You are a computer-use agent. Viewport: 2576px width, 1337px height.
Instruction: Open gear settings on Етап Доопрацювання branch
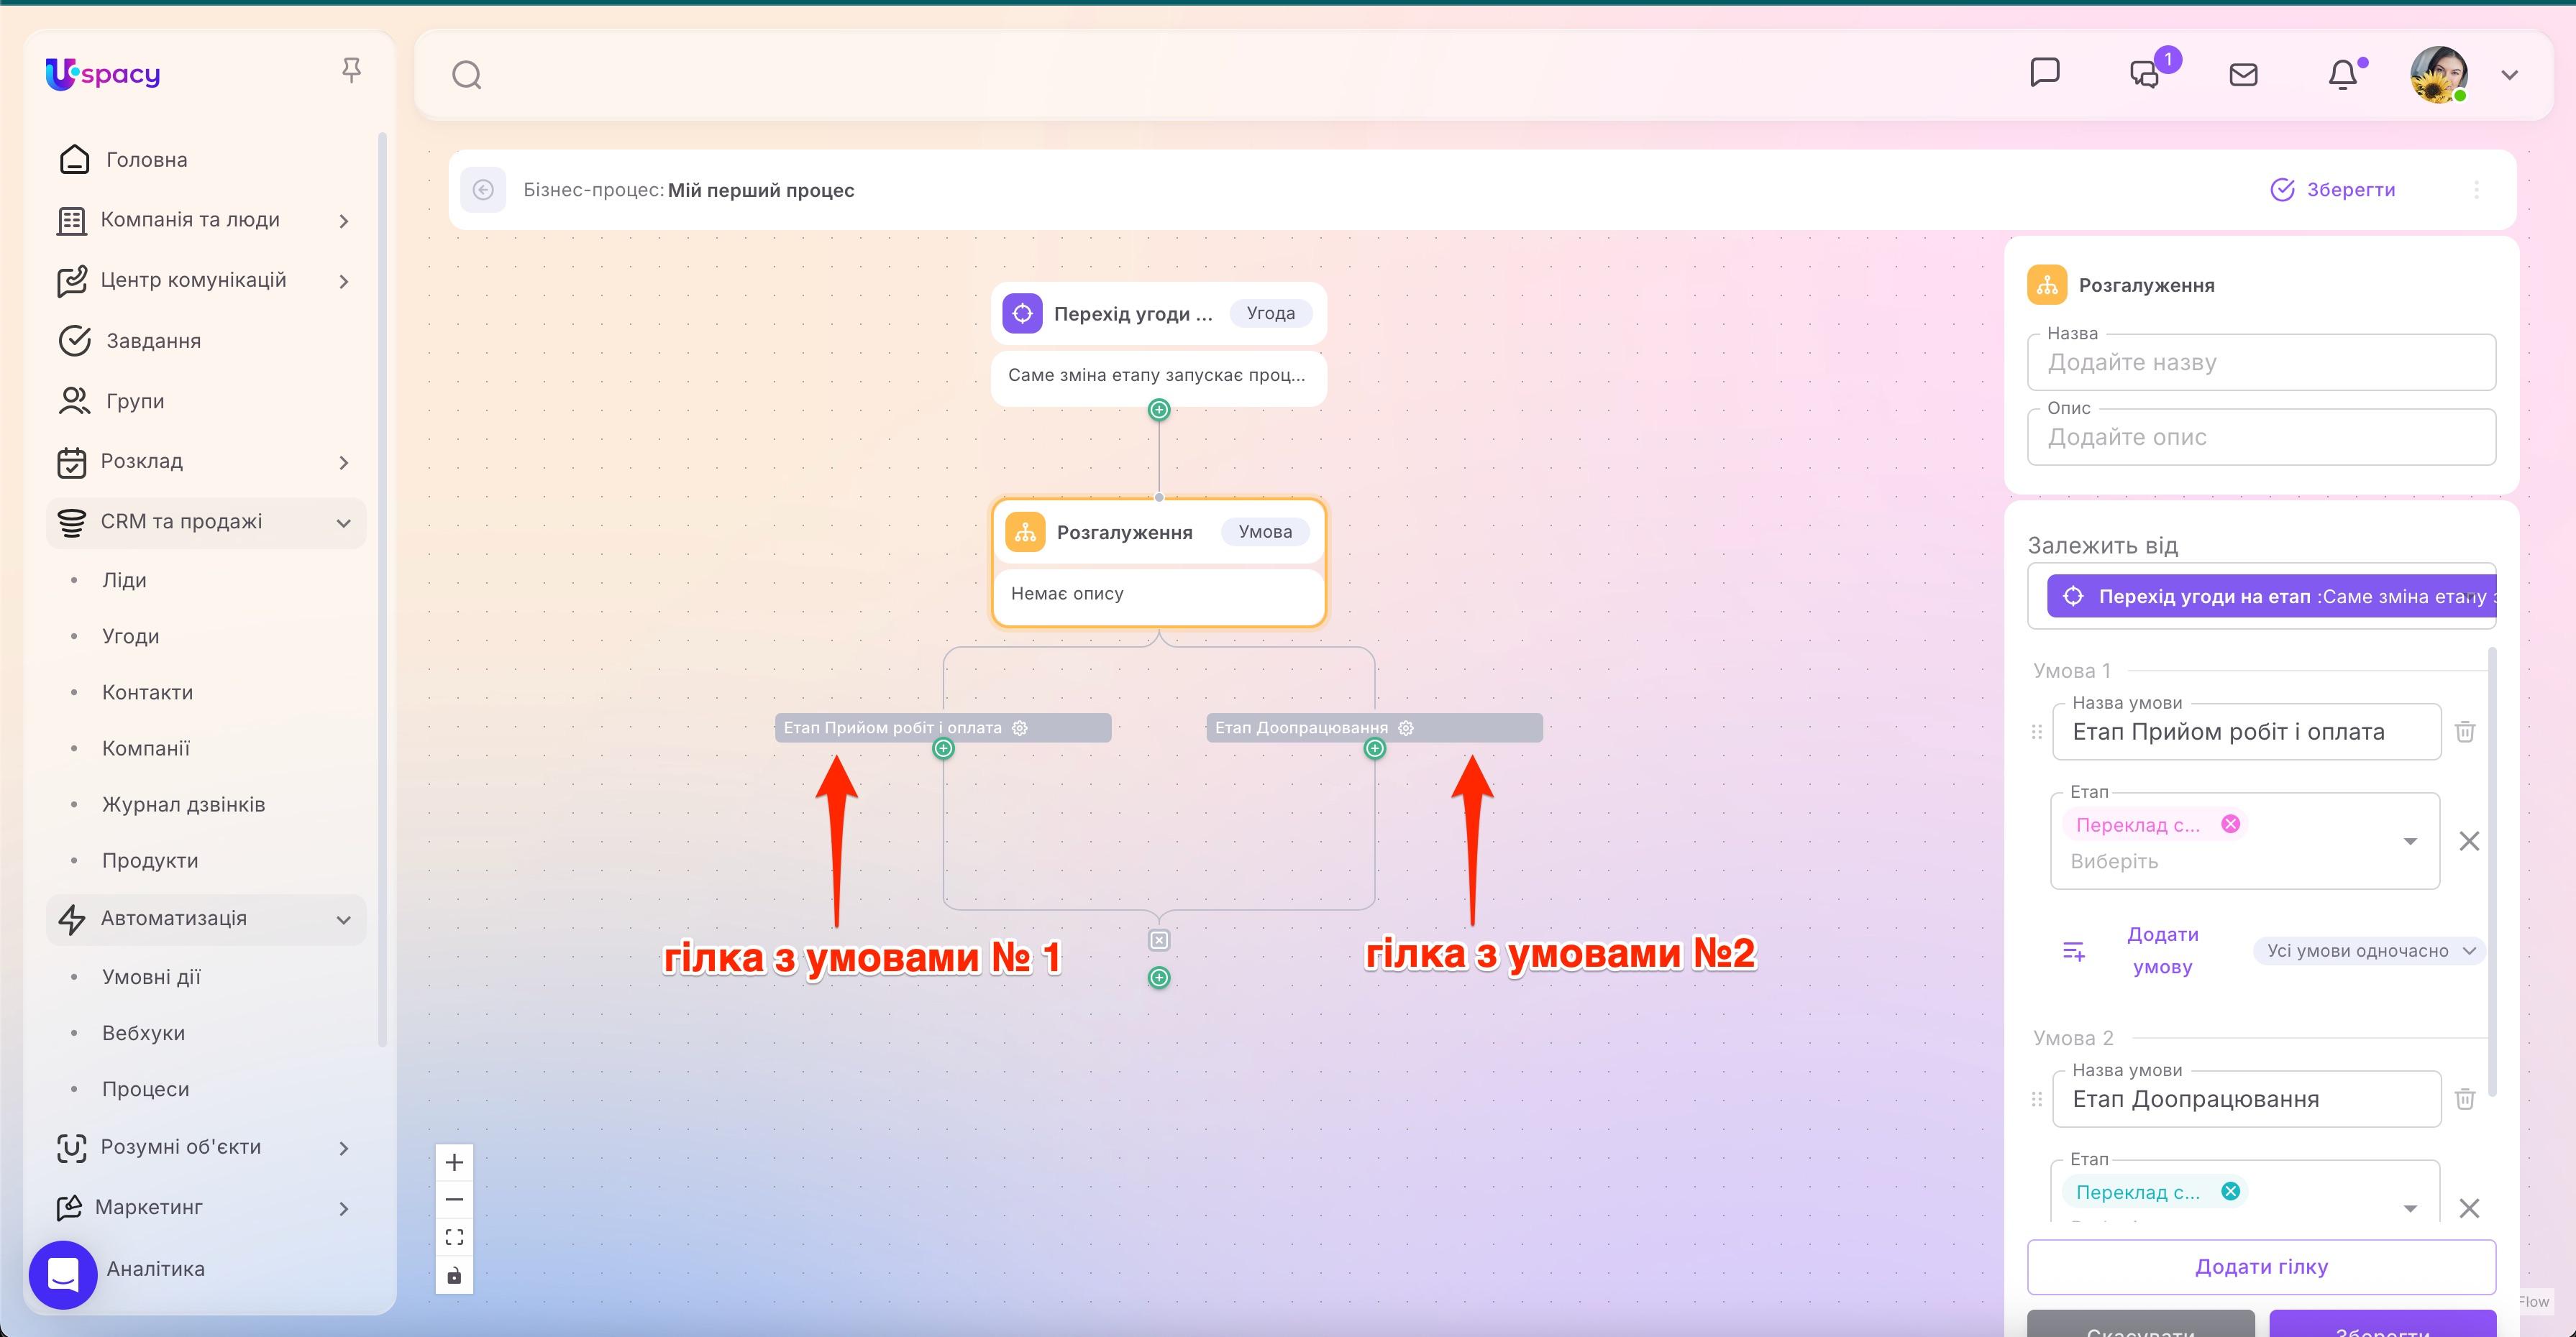coord(1406,727)
